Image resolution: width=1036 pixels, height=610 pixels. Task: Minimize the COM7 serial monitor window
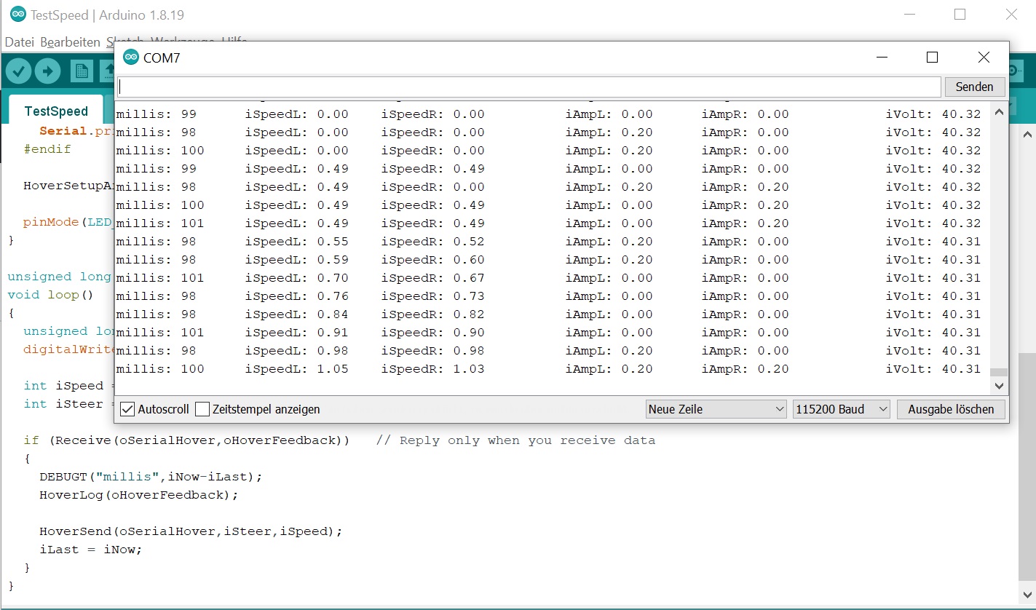tap(882, 58)
